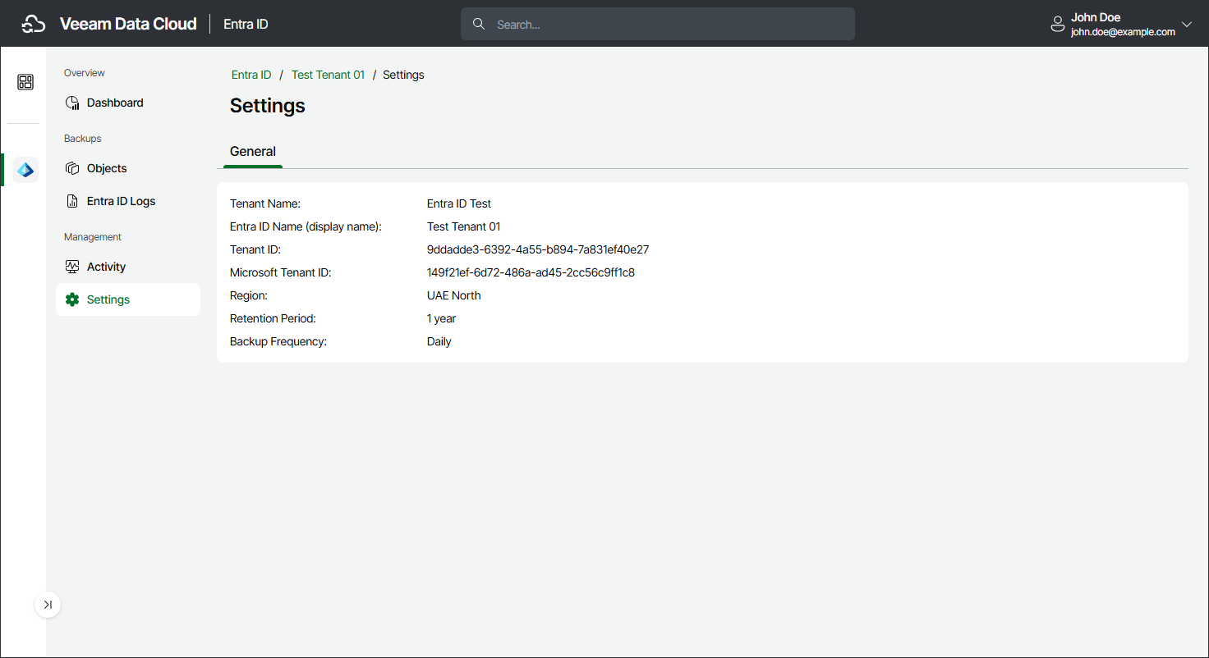The image size is (1209, 658).
Task: Select the Entra ID product icon in rail
Action: [x=25, y=170]
